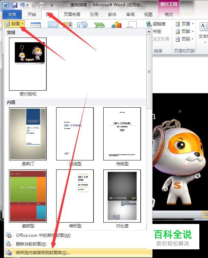Viewport: 208px width, 258px height.
Task: Open the 文件 tab
Action: [x=12, y=15]
